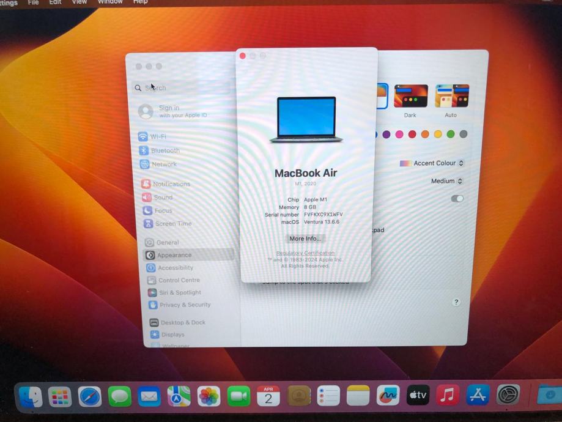Screen dimensions: 562x422
Task: Open the help question mark button
Action: (456, 302)
